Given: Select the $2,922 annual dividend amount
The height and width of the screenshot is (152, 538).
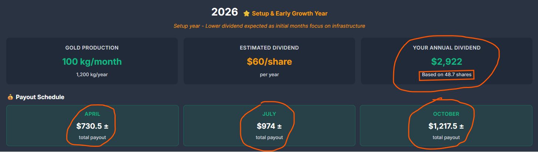Looking at the screenshot, I should point(446,61).
